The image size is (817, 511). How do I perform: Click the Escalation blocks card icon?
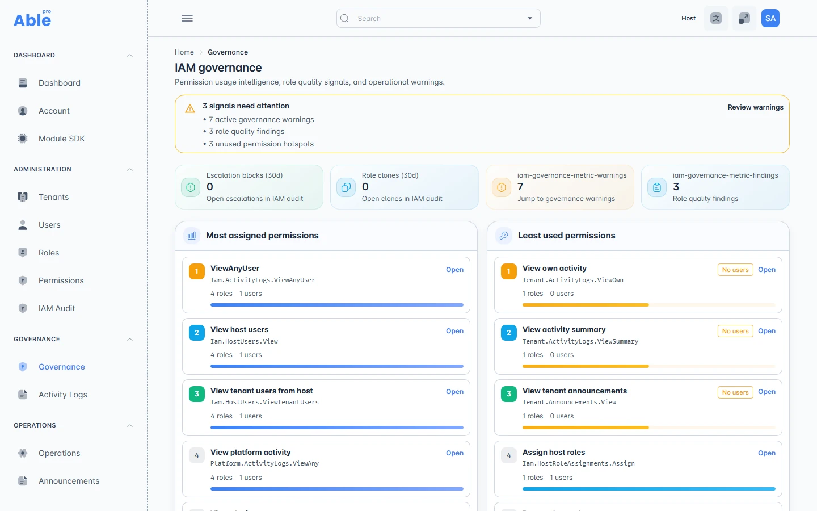click(191, 187)
